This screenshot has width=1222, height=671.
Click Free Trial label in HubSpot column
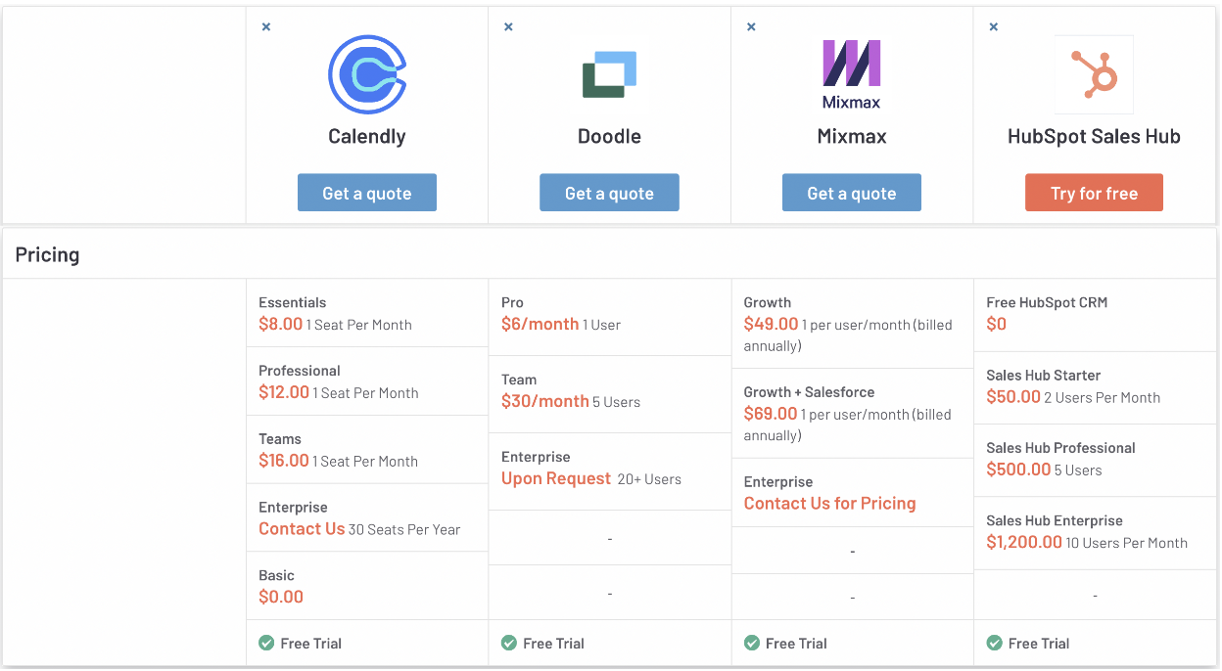[x=1038, y=643]
